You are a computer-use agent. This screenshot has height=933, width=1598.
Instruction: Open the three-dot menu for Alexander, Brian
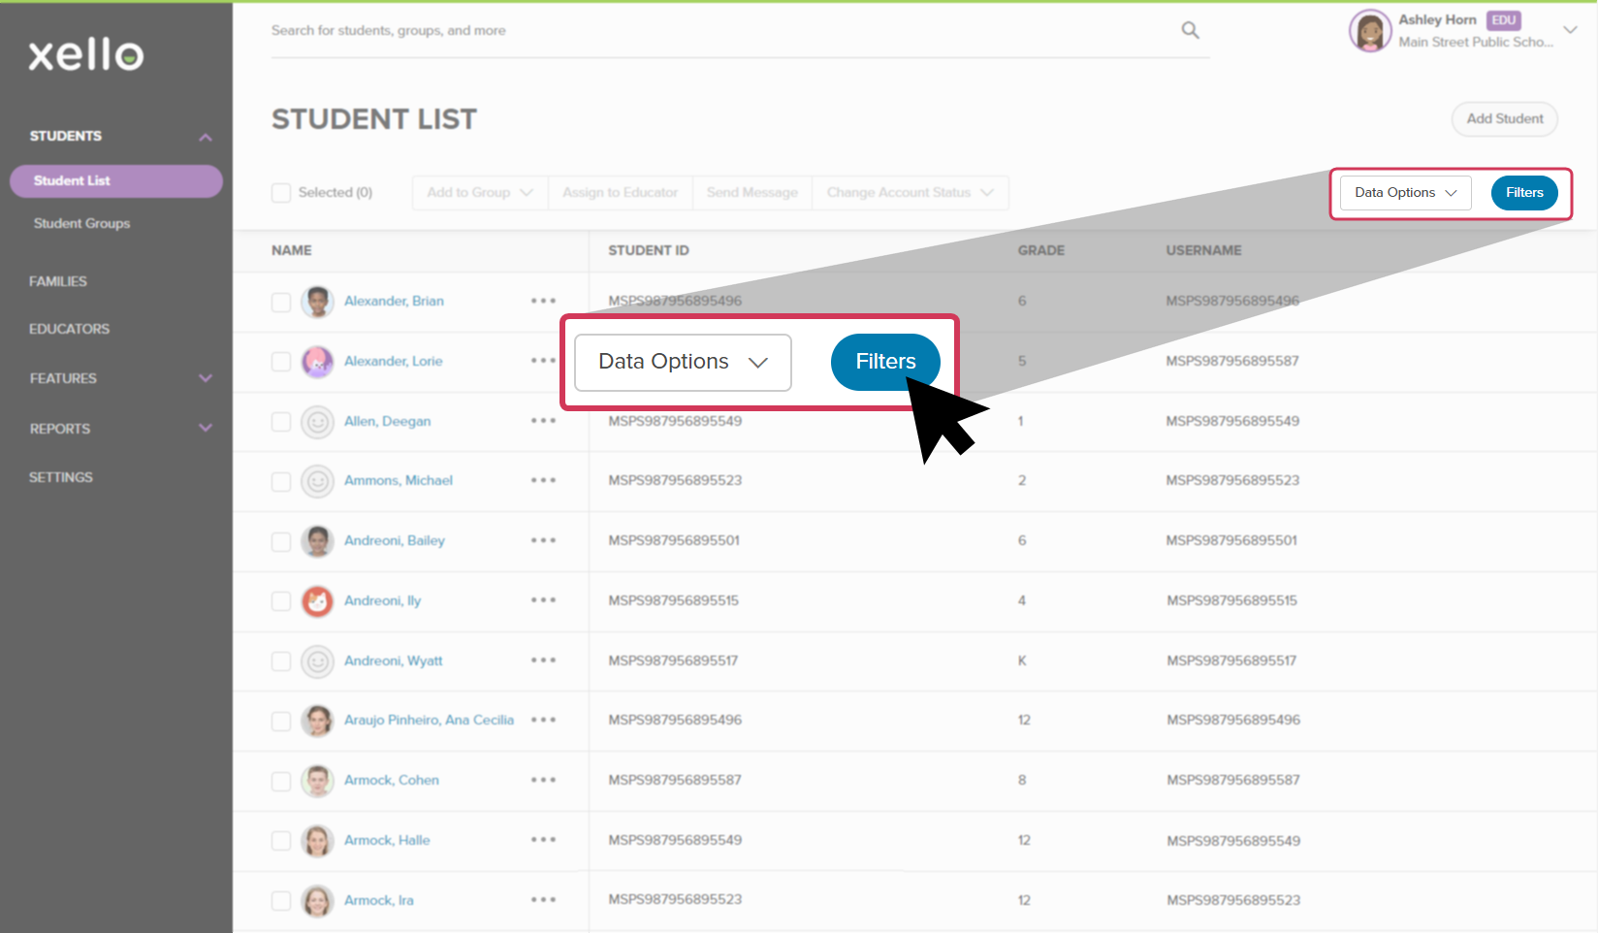[x=543, y=301]
